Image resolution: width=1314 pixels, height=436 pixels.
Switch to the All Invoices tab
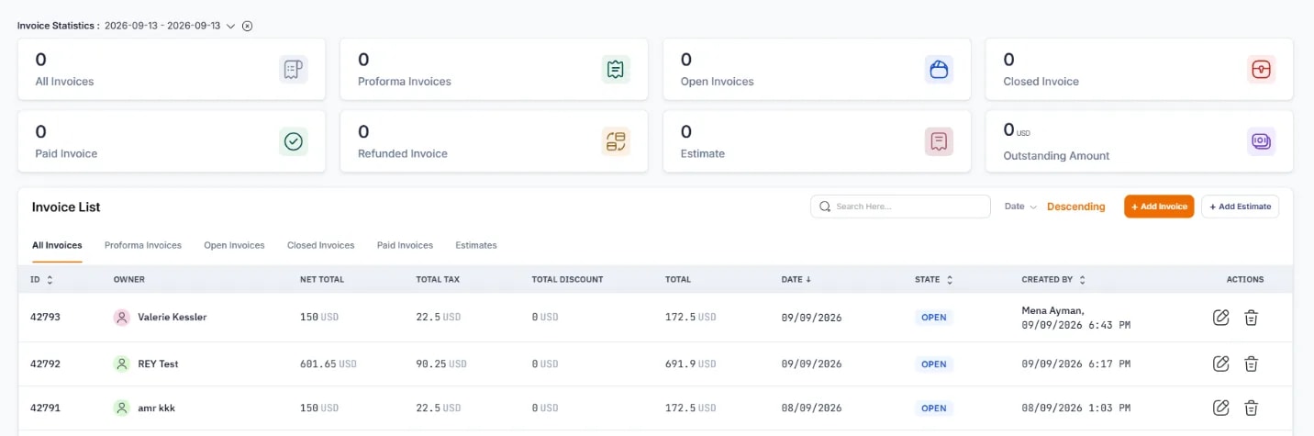tap(57, 245)
